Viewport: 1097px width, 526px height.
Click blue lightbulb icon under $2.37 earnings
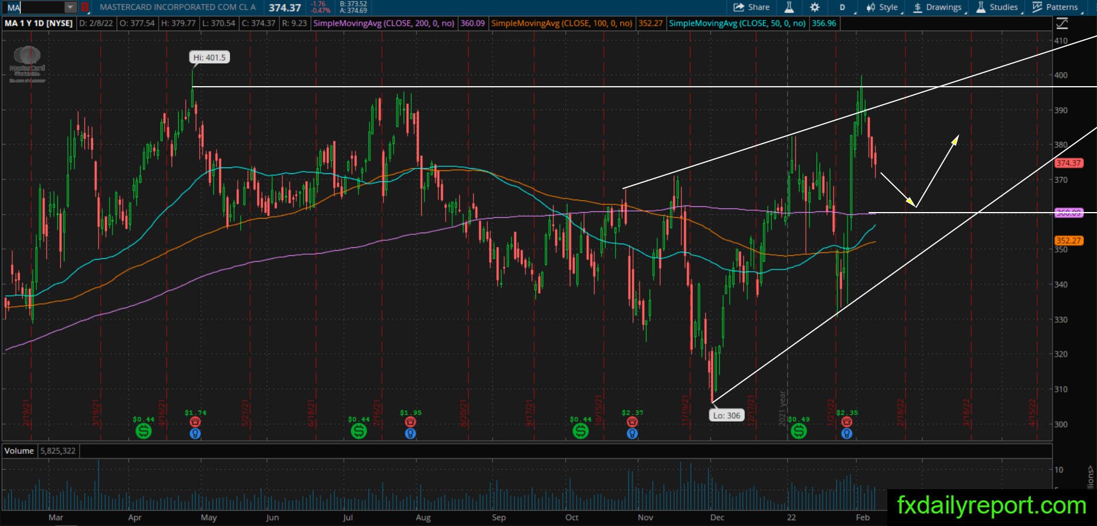(x=632, y=433)
